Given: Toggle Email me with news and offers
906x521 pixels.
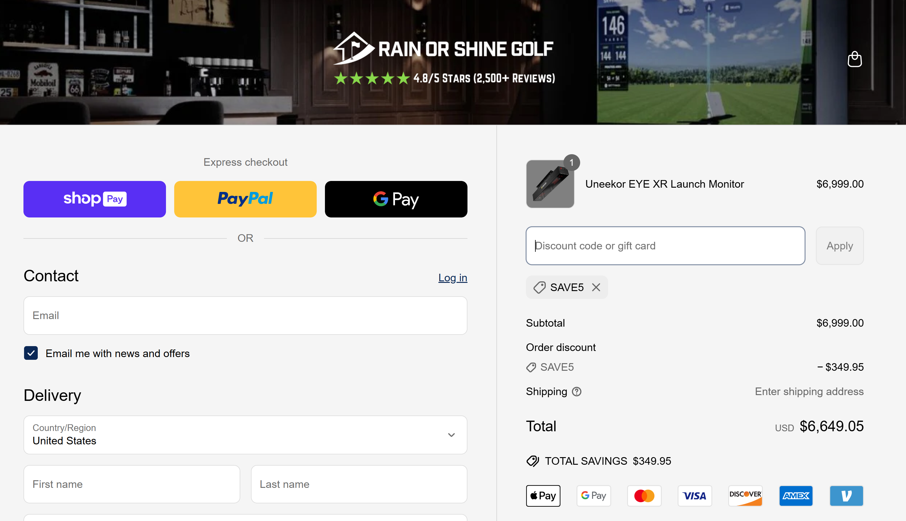Looking at the screenshot, I should click(x=31, y=353).
